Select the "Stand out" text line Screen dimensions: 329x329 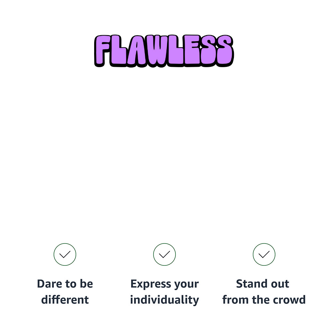point(263,284)
